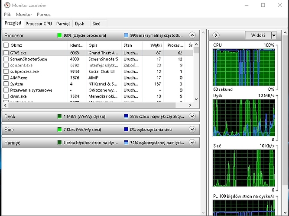Click the green We/Wy dysku indicator square
Image resolution: width=289 pixels, height=216 pixels.
point(59,116)
